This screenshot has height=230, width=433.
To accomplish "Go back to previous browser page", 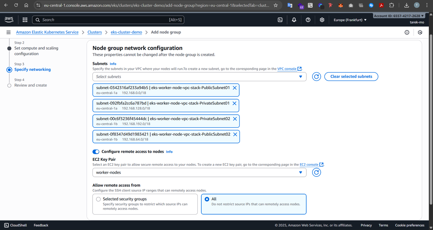I will pos(6,5).
